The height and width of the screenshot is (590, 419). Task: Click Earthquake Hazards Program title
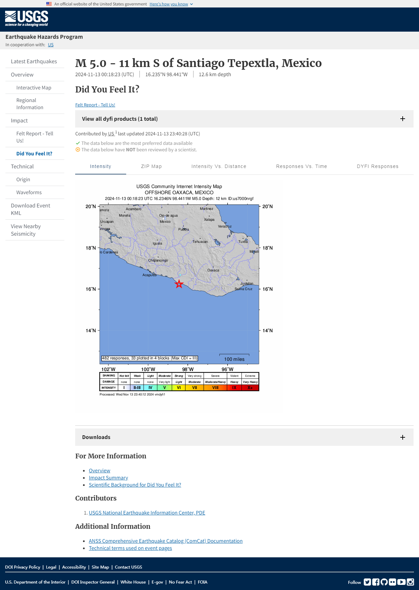click(x=44, y=37)
